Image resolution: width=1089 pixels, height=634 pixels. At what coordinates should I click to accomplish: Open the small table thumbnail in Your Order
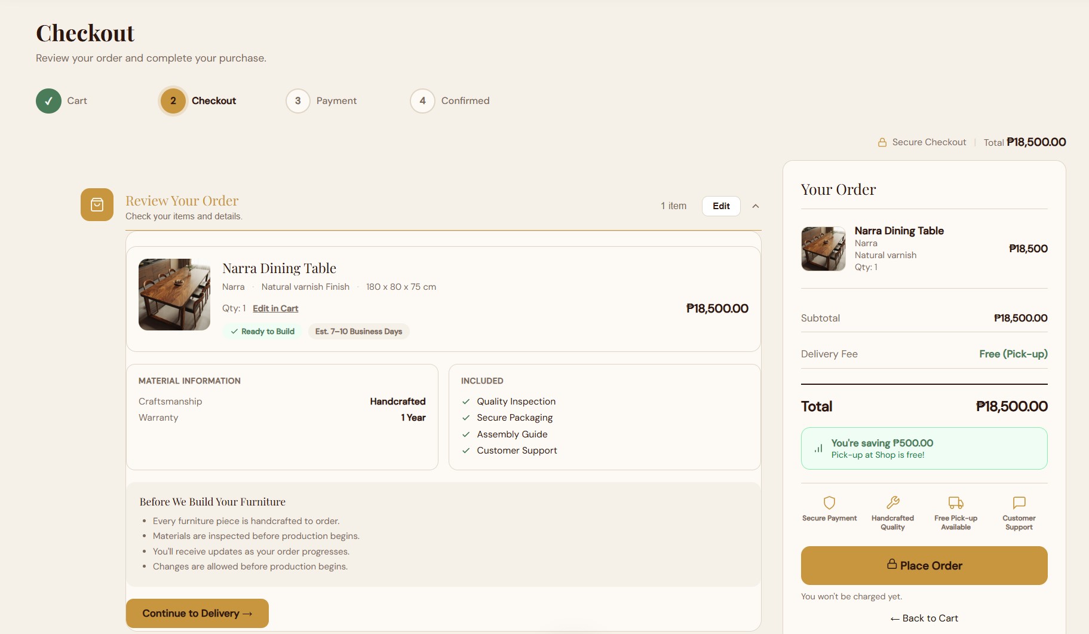tap(823, 249)
